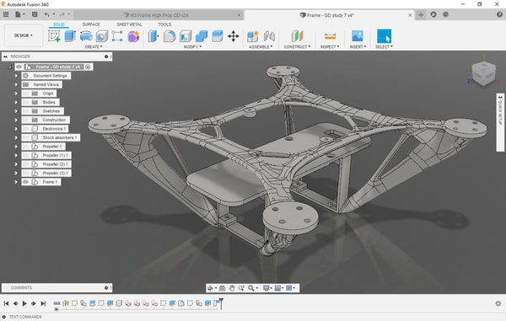
Task: Open the data panel grid icon
Action: [x=6, y=14]
